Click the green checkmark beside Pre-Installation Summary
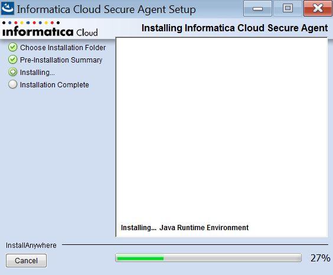This screenshot has height=275, width=333. (13, 60)
